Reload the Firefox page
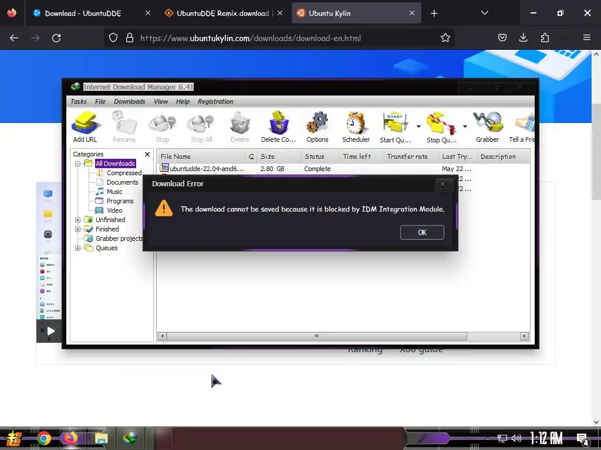Image resolution: width=601 pixels, height=450 pixels. point(56,38)
